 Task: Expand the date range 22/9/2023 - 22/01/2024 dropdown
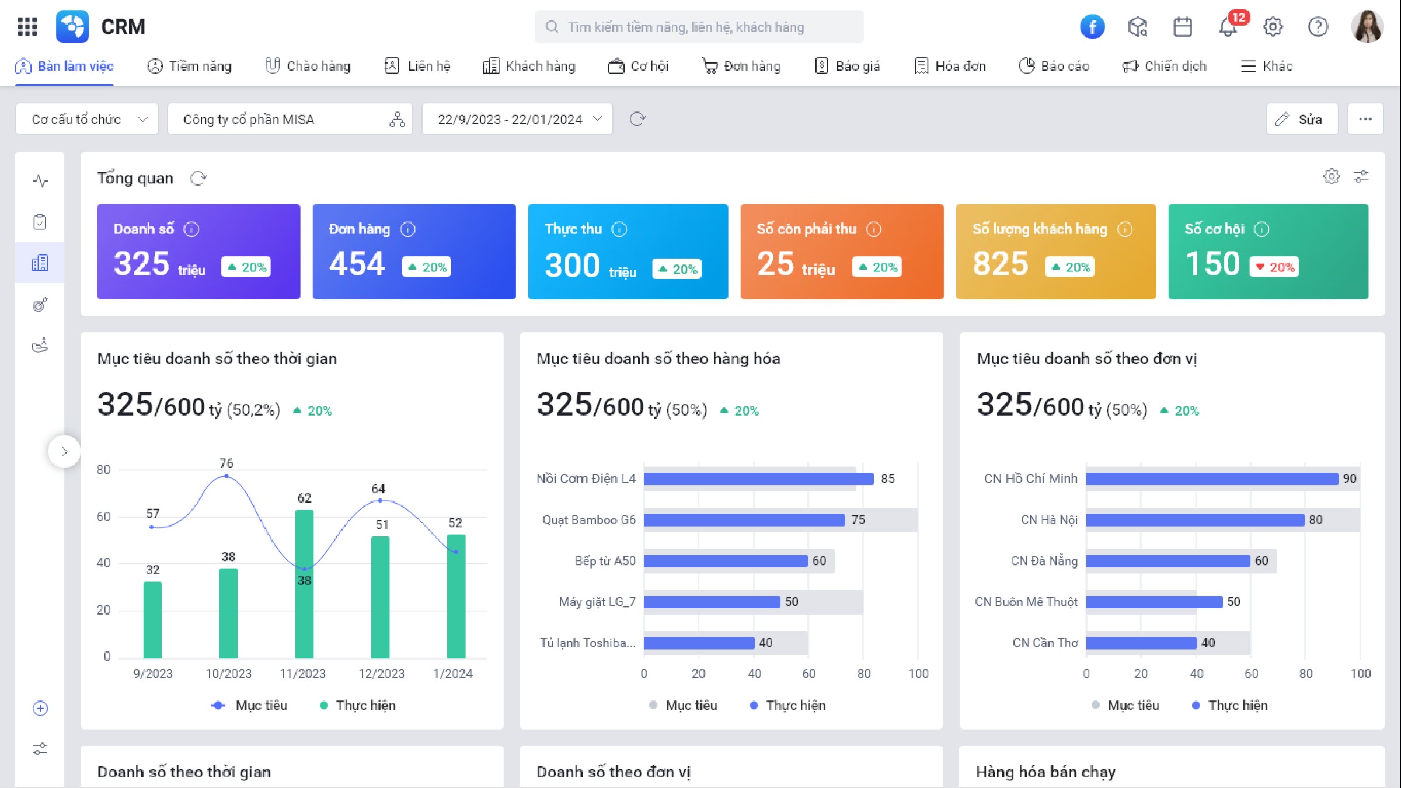click(x=517, y=119)
